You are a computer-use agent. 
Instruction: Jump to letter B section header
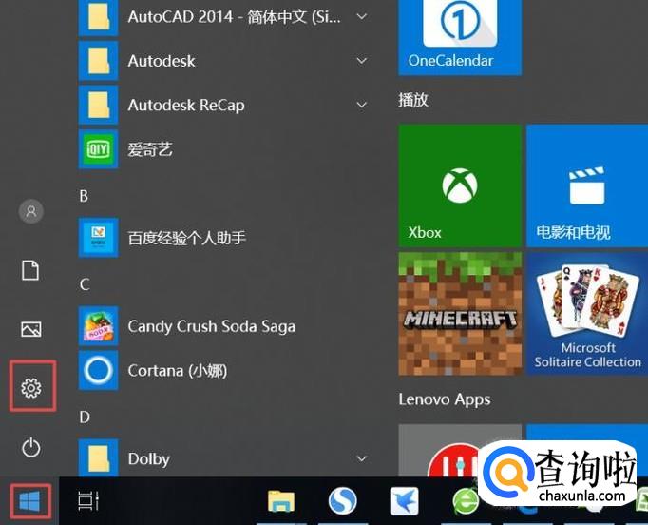coord(84,196)
